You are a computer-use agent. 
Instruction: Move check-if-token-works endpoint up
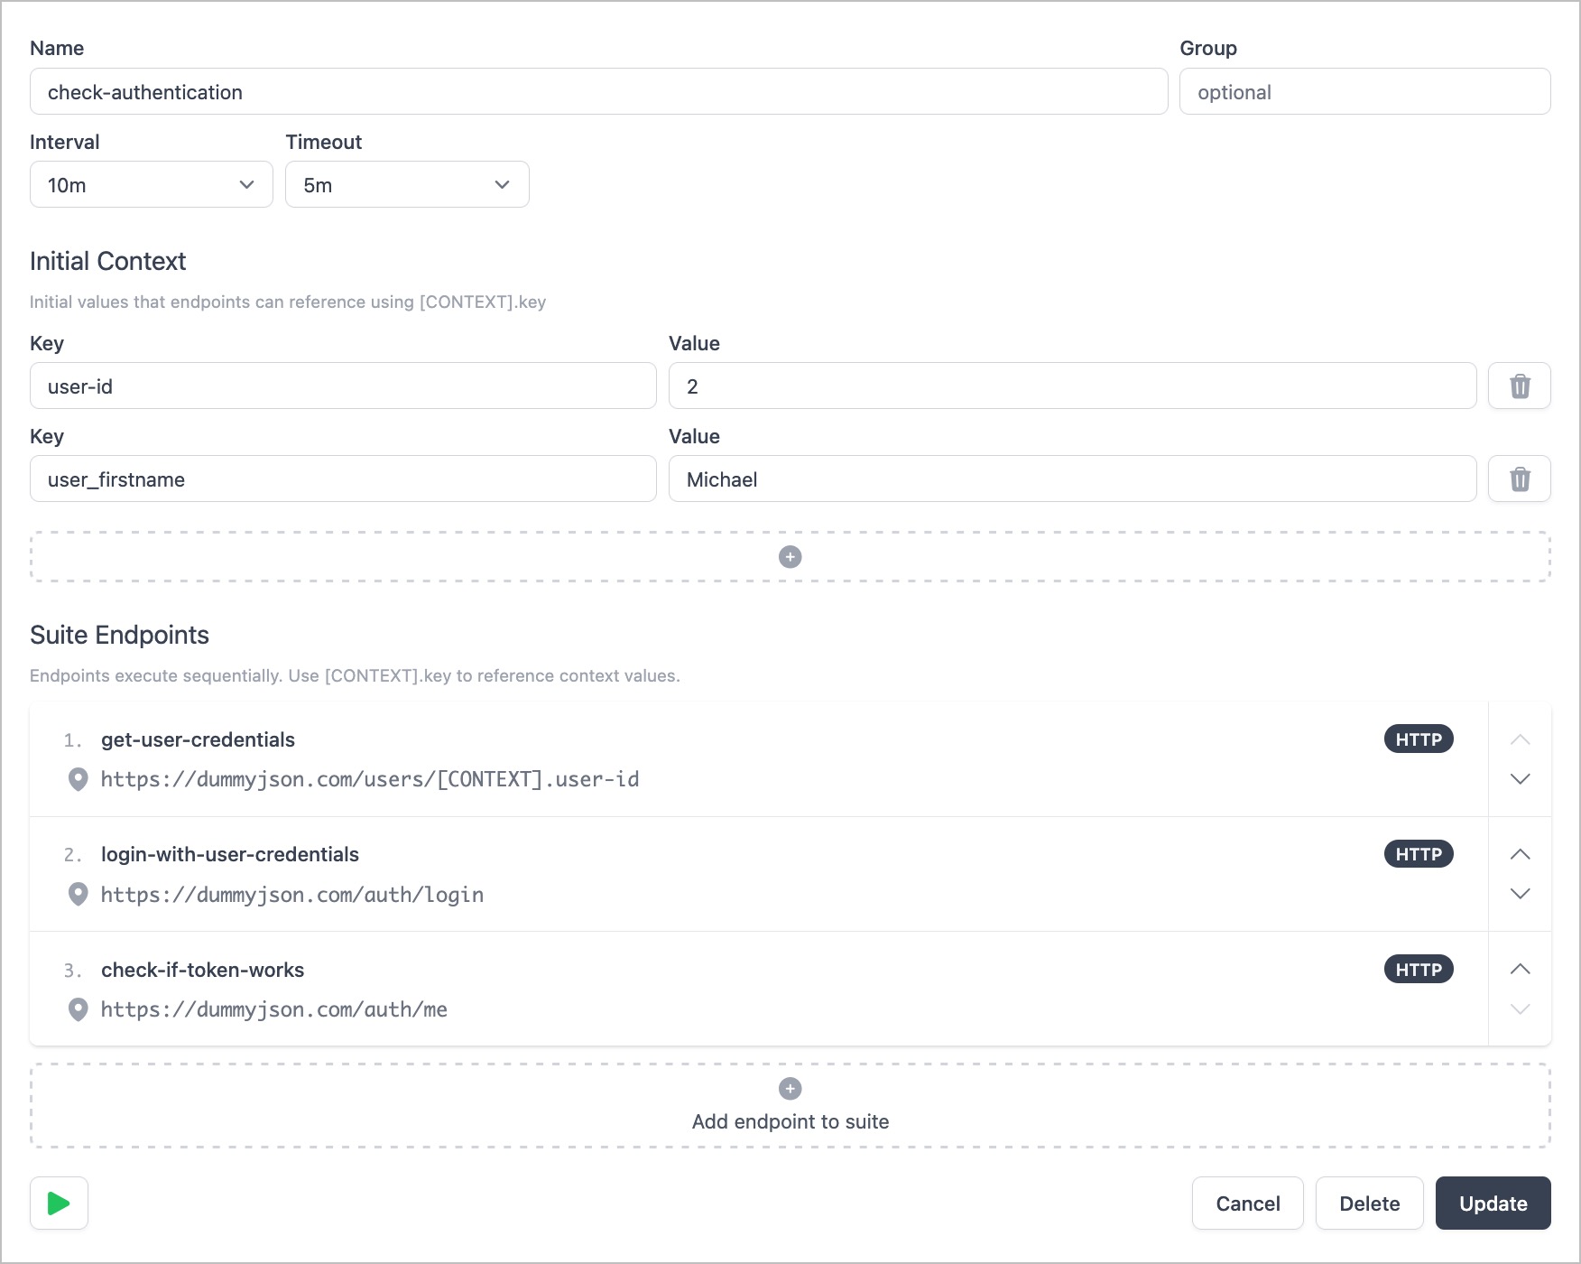tap(1521, 969)
